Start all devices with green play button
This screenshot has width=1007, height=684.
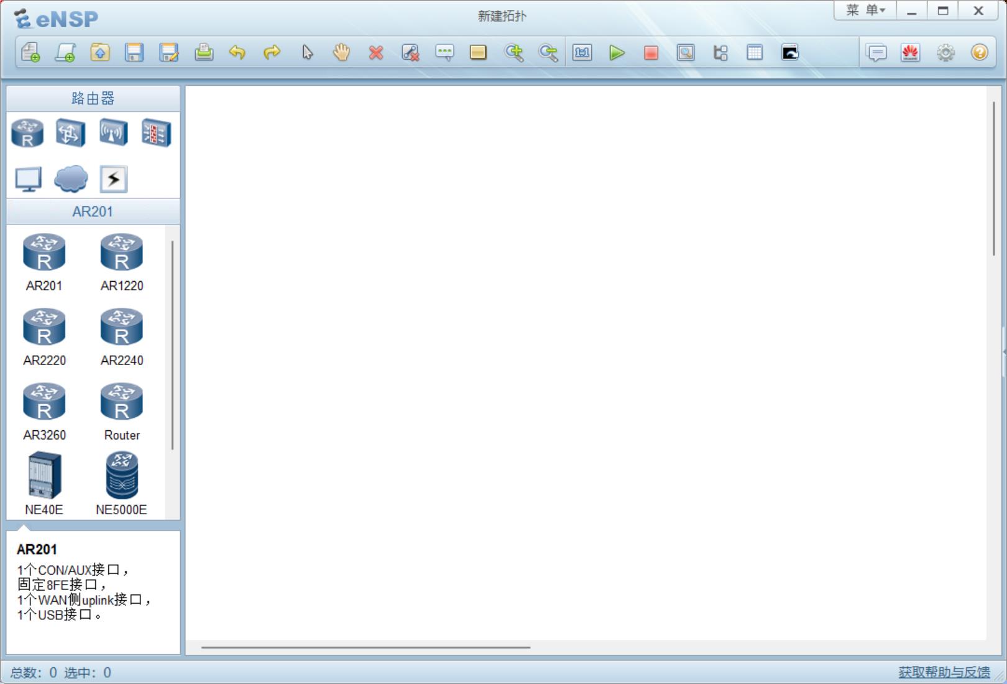[617, 52]
